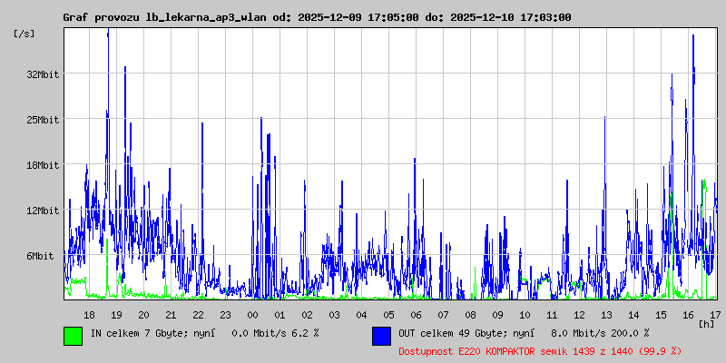Click the '03' hour label on x-axis

click(x=334, y=315)
